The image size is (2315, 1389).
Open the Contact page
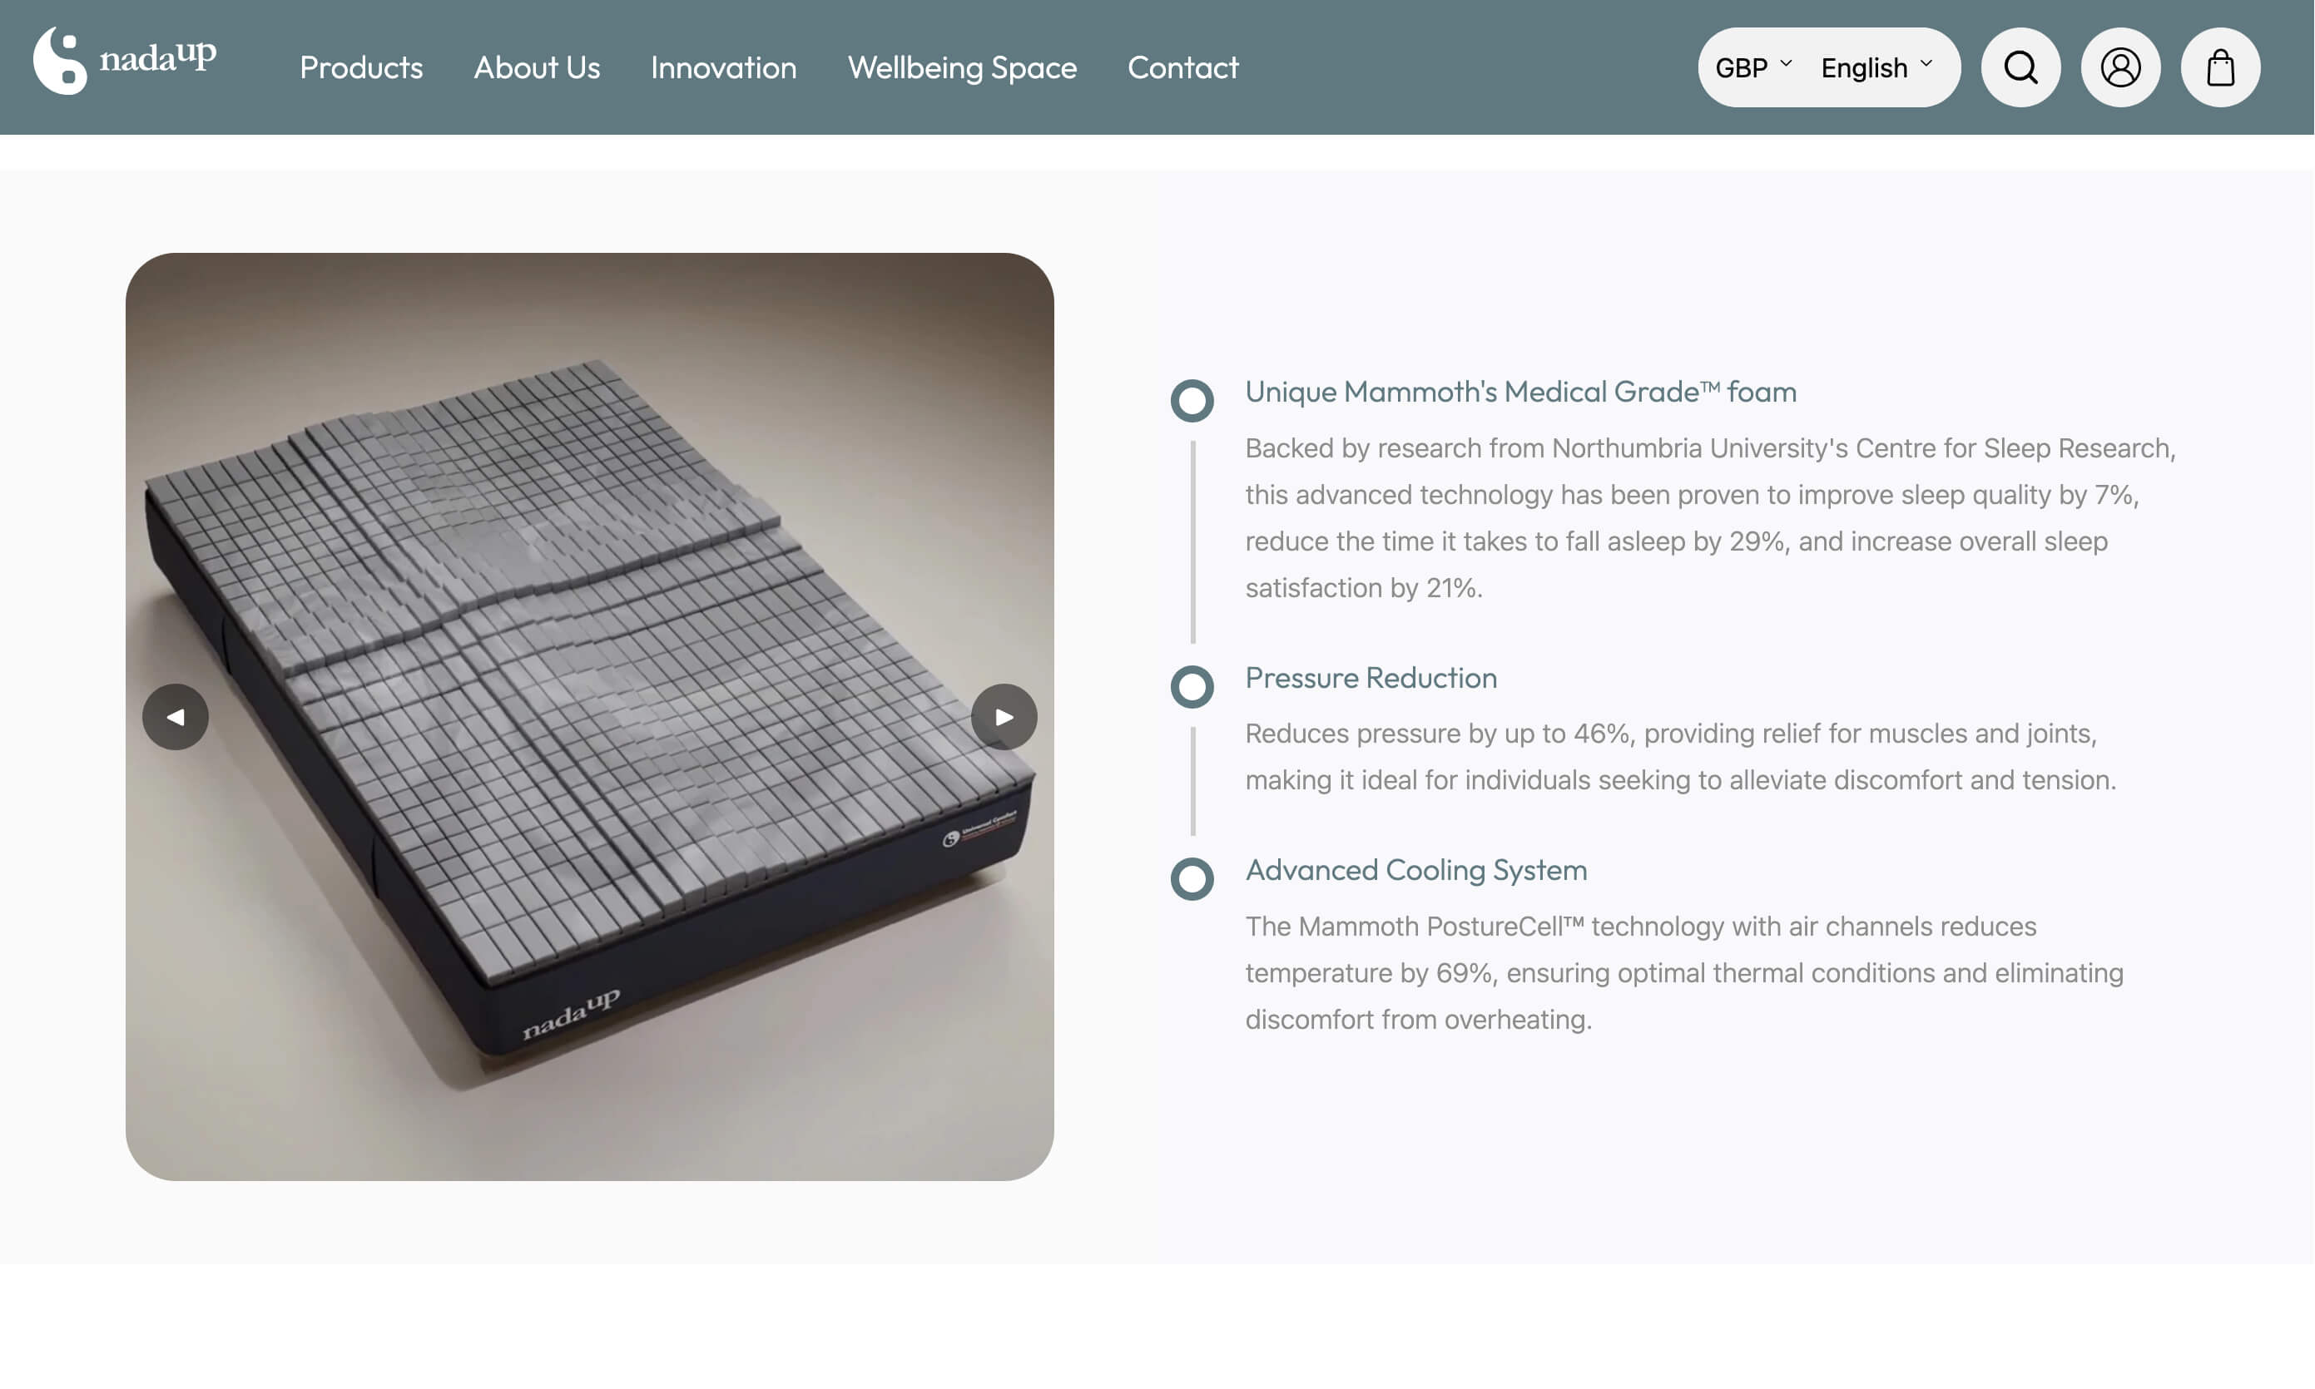pyautogui.click(x=1182, y=67)
